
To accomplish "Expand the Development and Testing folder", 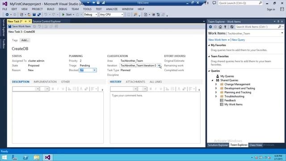I will click(216, 89).
